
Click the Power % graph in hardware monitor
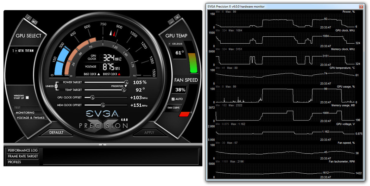285,21
